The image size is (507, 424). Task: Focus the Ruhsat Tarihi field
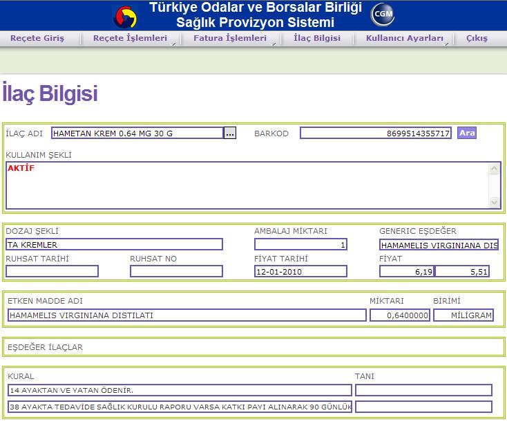(x=52, y=271)
